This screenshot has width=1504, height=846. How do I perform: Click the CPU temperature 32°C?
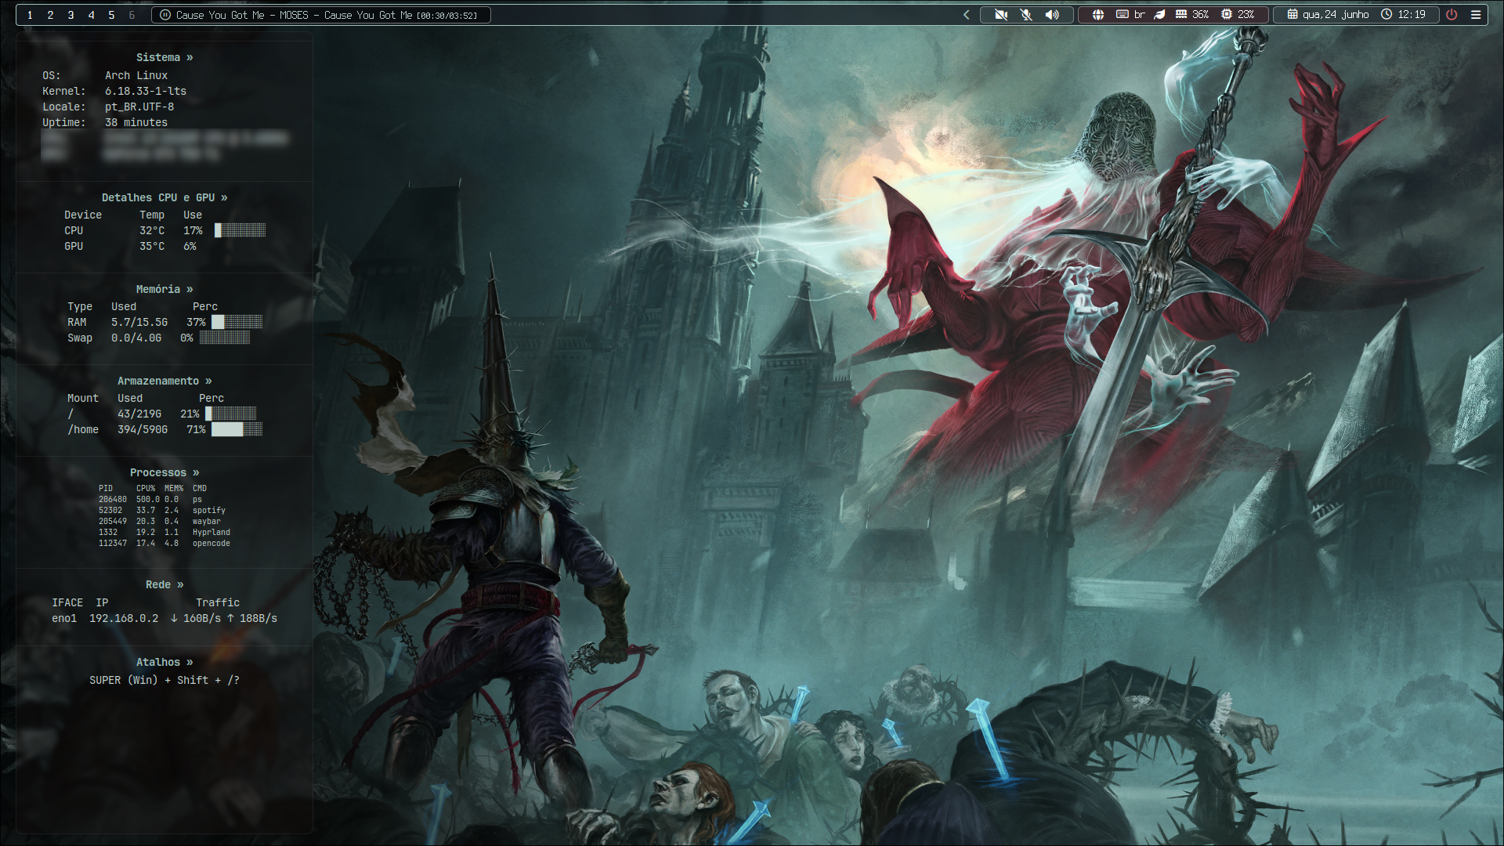(x=152, y=230)
